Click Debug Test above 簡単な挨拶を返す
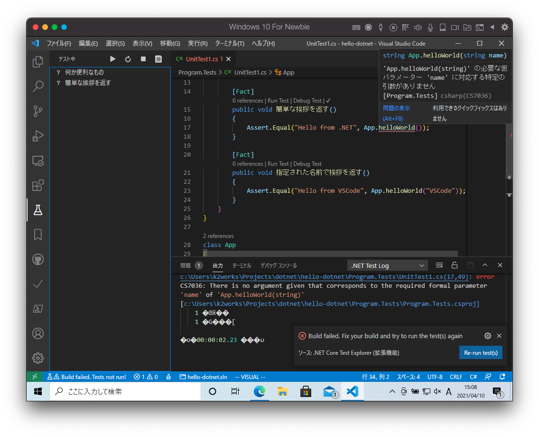The width and height of the screenshot is (539, 436). [307, 101]
